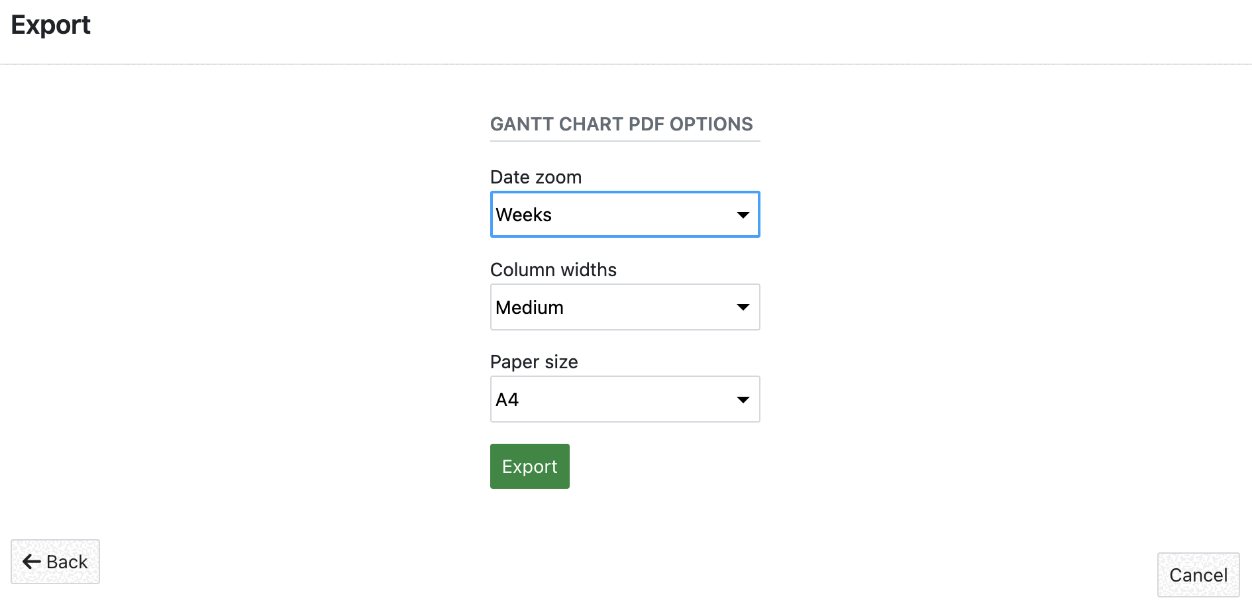Open the Column widths selector showing Medium
1252x612 pixels.
point(624,307)
